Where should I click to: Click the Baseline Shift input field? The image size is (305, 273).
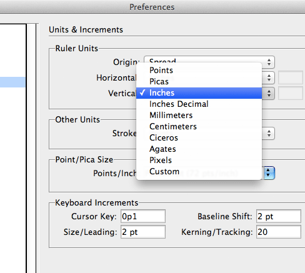pos(279,216)
